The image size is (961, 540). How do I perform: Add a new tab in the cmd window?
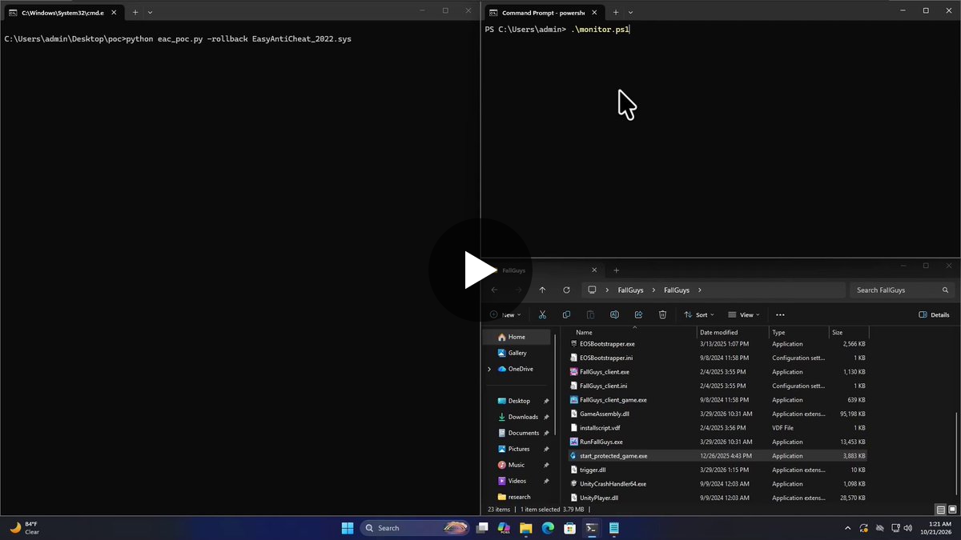[x=135, y=12]
